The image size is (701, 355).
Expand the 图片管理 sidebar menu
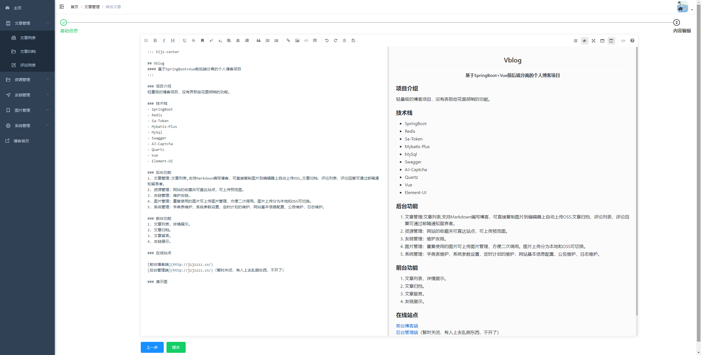click(27, 110)
